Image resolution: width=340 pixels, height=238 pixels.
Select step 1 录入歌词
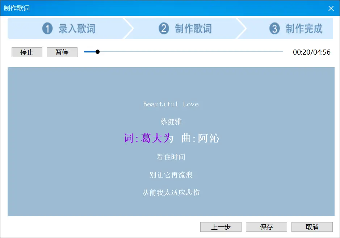[x=69, y=29]
